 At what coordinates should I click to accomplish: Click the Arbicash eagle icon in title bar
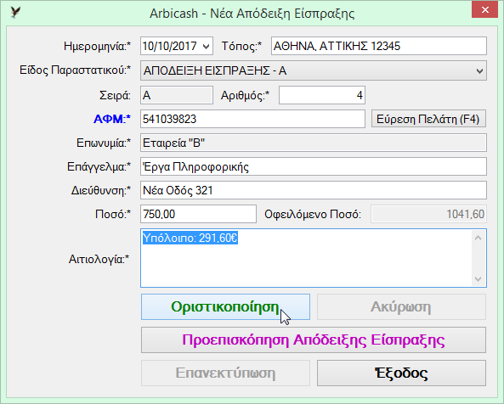pyautogui.click(x=15, y=13)
